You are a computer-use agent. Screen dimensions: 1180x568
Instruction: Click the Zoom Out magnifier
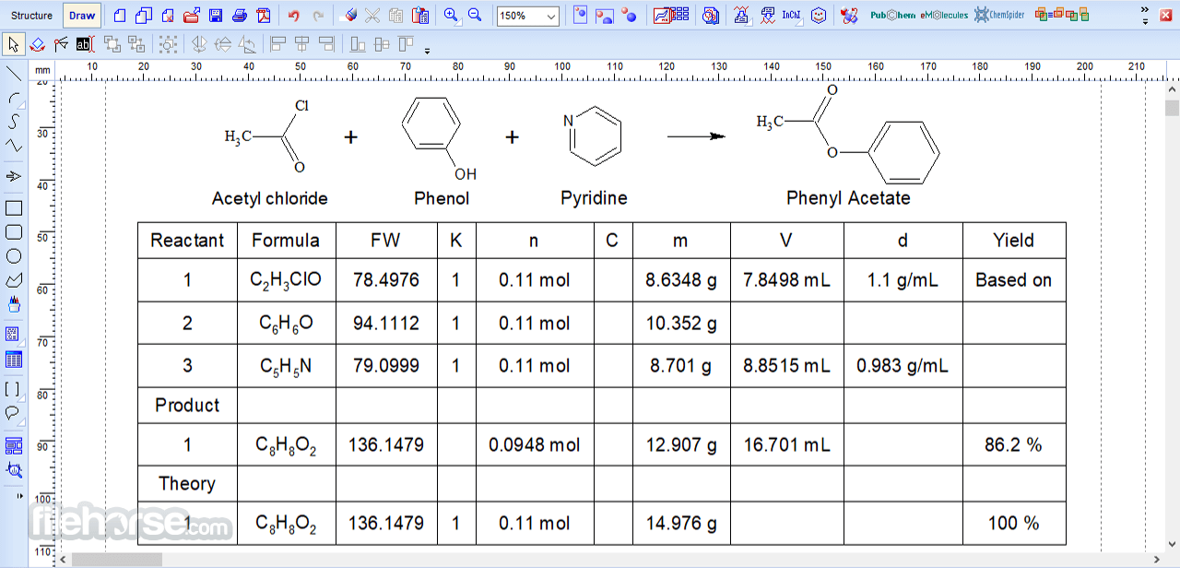coord(475,16)
